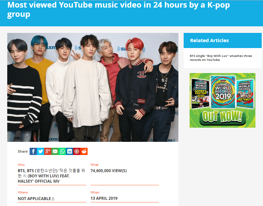Share by email envelope icon

[55, 151]
